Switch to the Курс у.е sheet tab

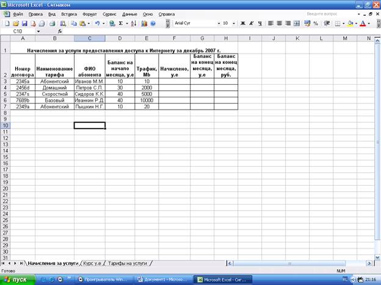pos(92,263)
